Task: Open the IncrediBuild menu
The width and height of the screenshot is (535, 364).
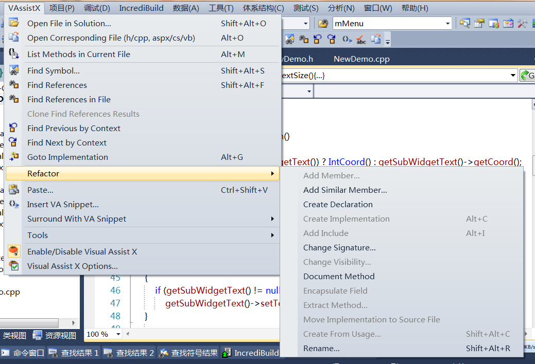Action: point(141,8)
